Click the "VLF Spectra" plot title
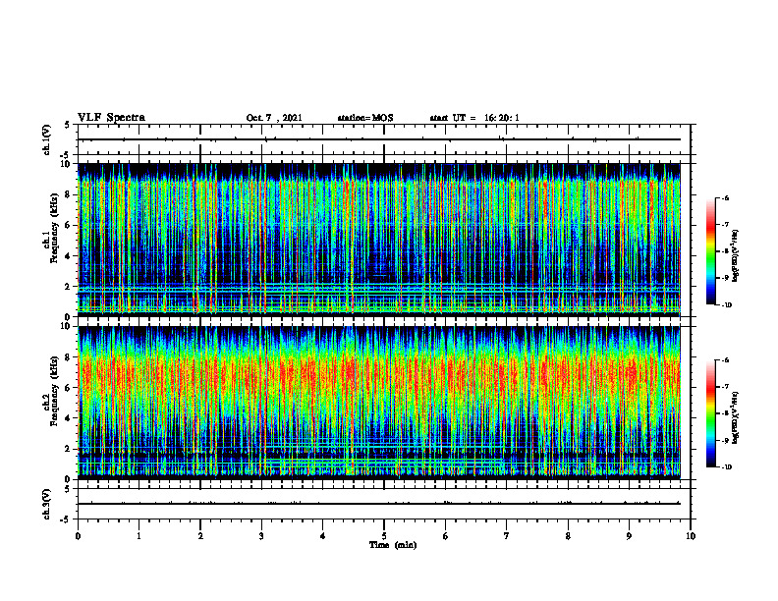The image size is (778, 601). 111,118
